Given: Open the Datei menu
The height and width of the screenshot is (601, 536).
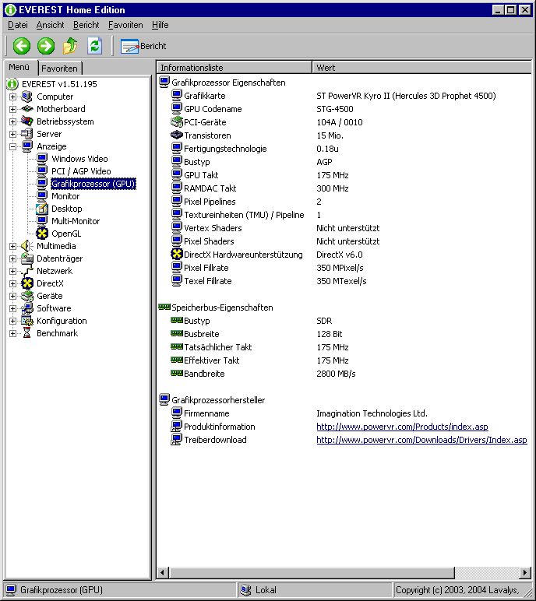Looking at the screenshot, I should (18, 25).
